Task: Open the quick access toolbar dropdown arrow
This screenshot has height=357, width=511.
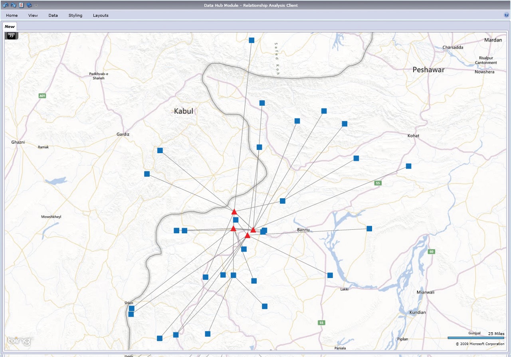Action: (x=36, y=6)
